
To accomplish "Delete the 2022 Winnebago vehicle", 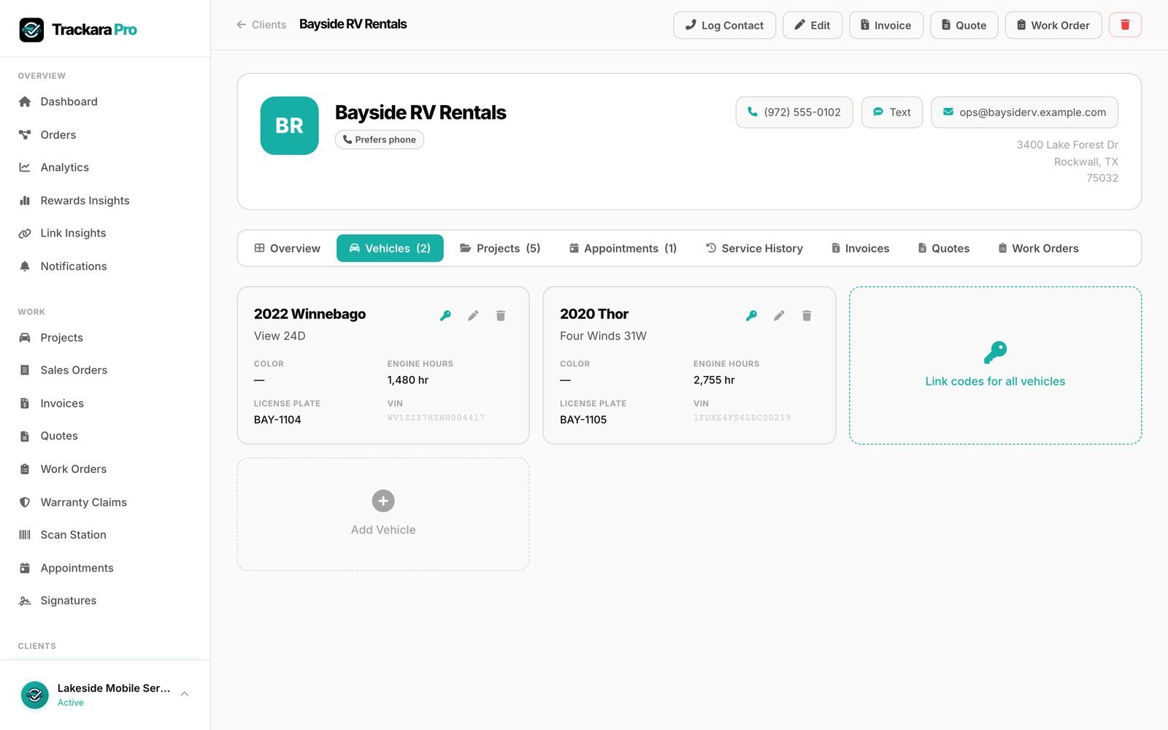I will point(501,315).
